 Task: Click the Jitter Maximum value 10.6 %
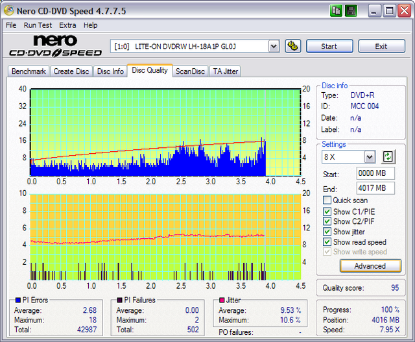[290, 320]
